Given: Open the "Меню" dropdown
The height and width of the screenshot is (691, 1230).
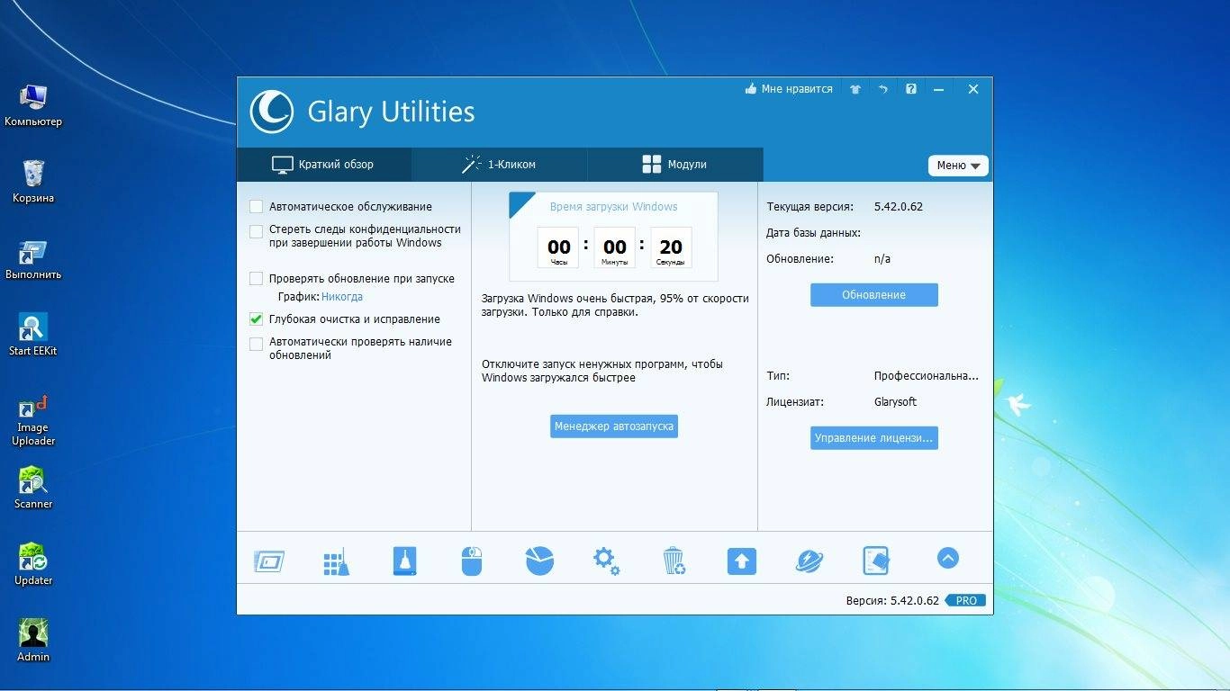Looking at the screenshot, I should tap(958, 166).
